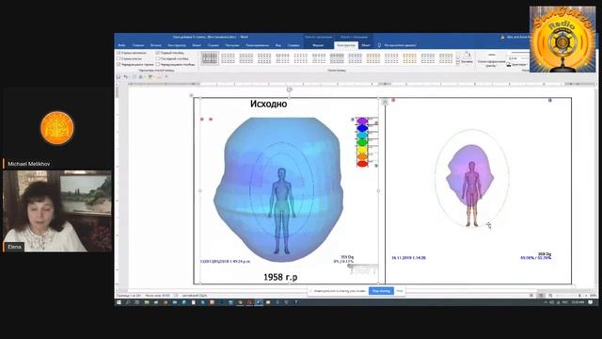Image resolution: width=602 pixels, height=339 pixels.
Task: Open the line weight 0,5 pt dropdown
Action: 518,58
